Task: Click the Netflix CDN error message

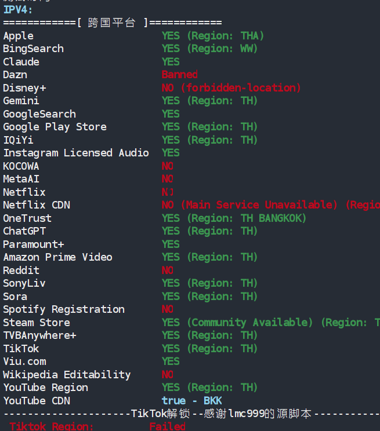Action: coord(270,205)
